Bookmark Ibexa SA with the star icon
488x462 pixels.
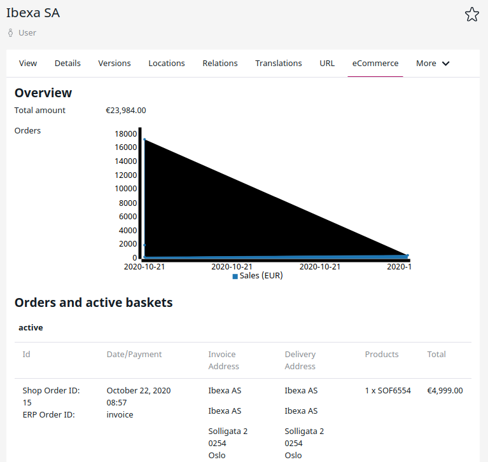point(472,15)
